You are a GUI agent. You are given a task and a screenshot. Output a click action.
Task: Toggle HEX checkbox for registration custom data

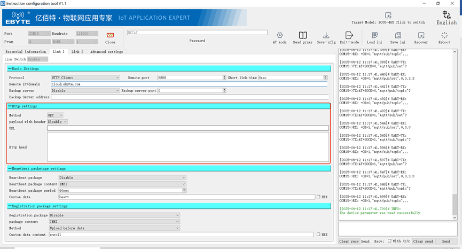point(318,235)
